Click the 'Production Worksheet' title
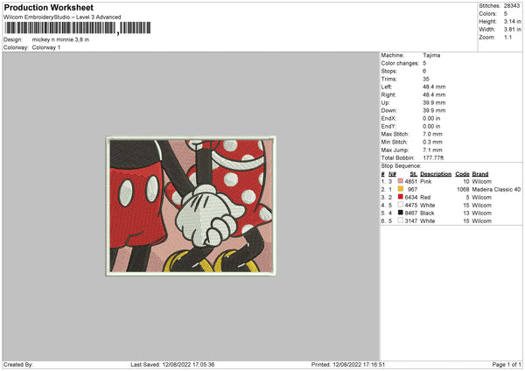Screen dimensions: 525x371 tap(48, 7)
